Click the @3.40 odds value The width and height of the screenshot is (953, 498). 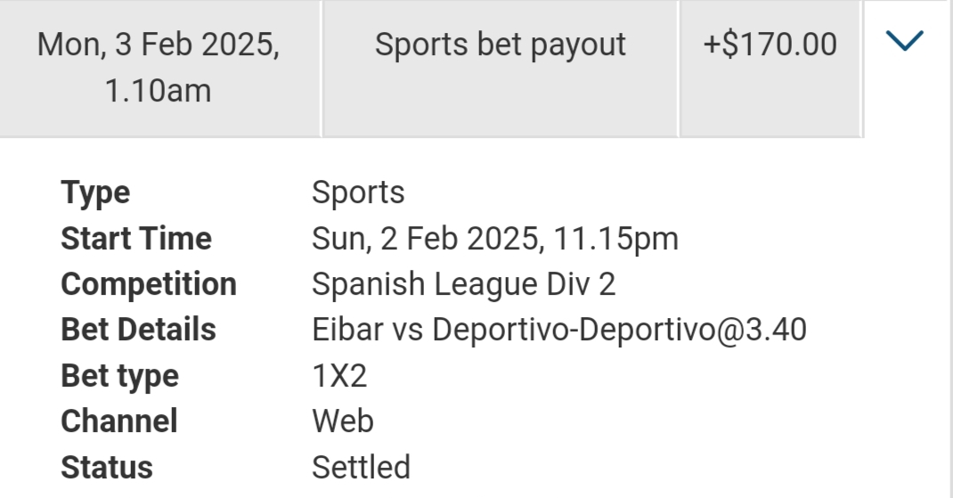pos(771,331)
